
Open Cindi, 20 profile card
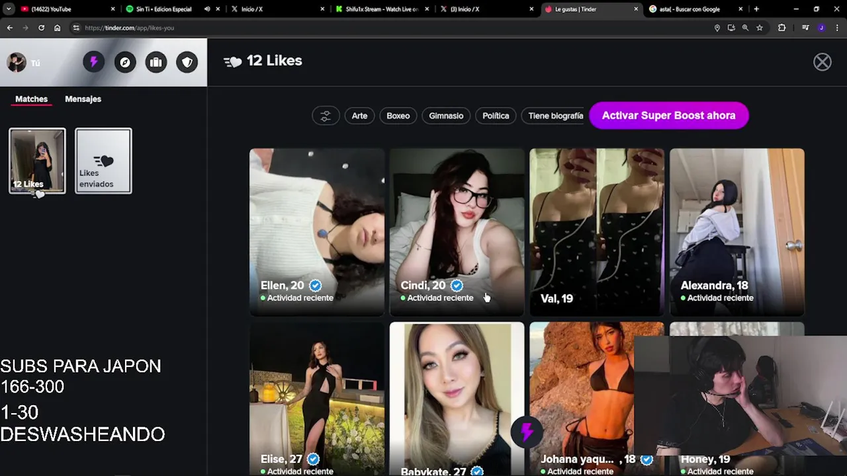click(x=457, y=232)
